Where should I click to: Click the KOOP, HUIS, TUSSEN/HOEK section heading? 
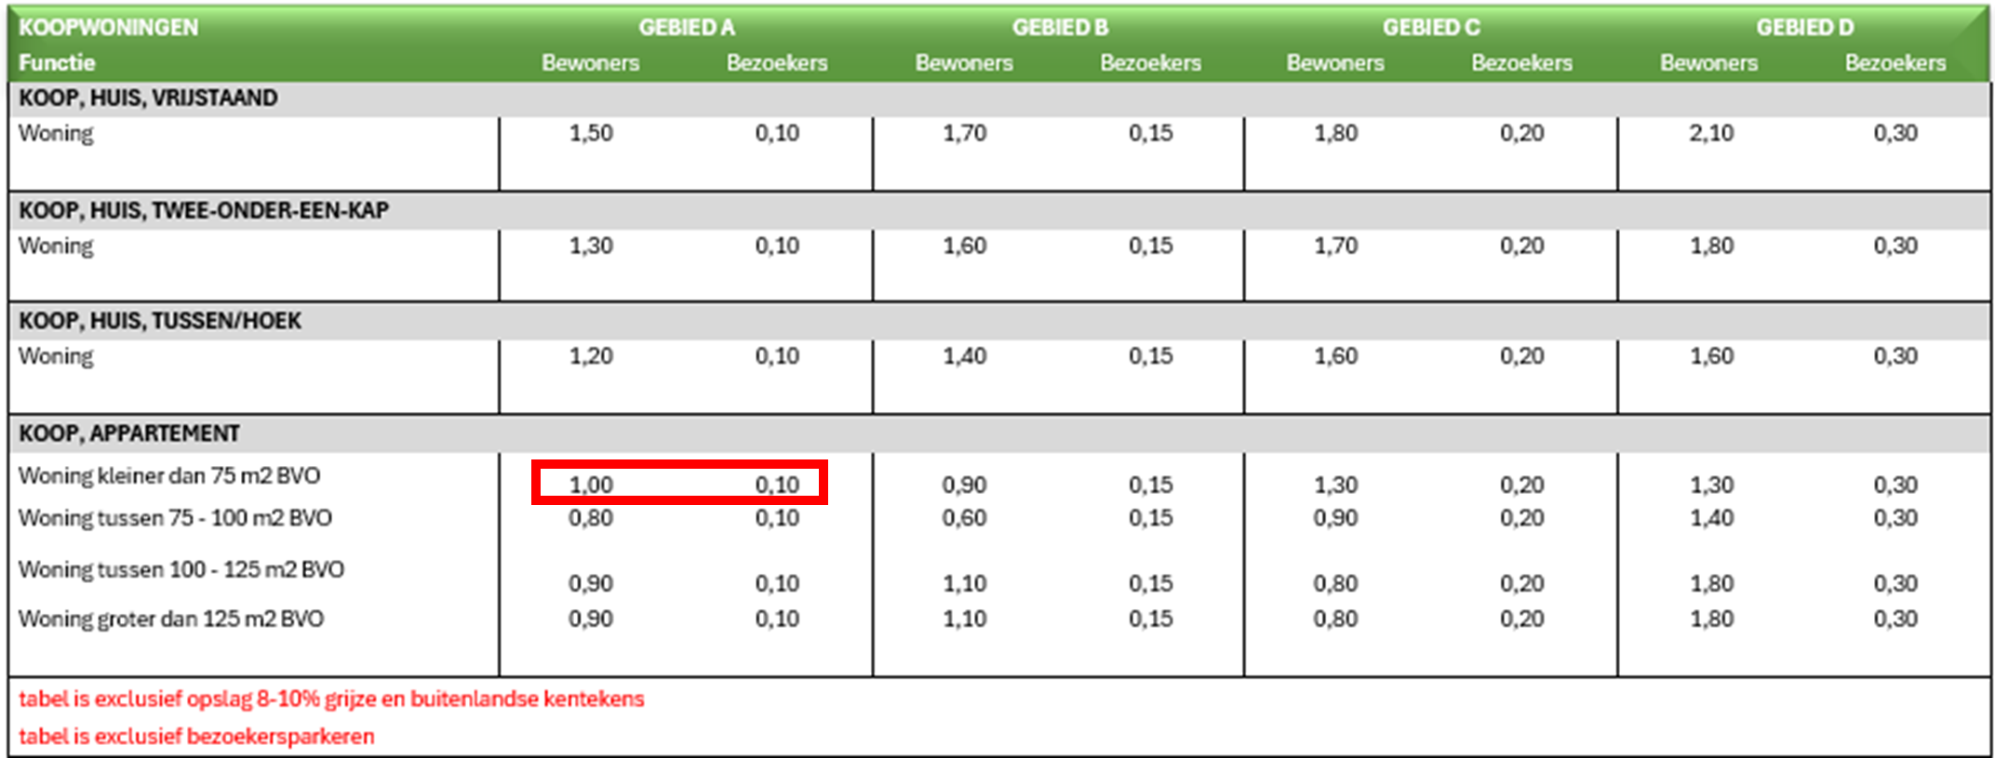tap(160, 321)
